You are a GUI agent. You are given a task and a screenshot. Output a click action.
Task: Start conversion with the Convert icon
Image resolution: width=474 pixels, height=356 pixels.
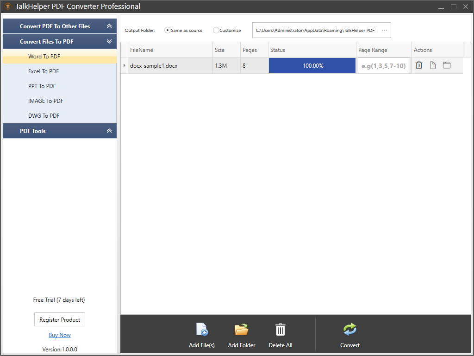[350, 330]
